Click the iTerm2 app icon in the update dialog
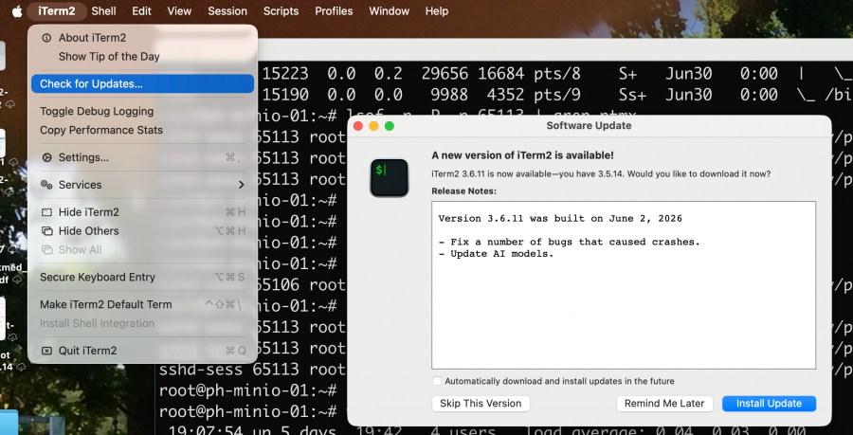Viewport: 853px width, 435px height. click(x=390, y=178)
